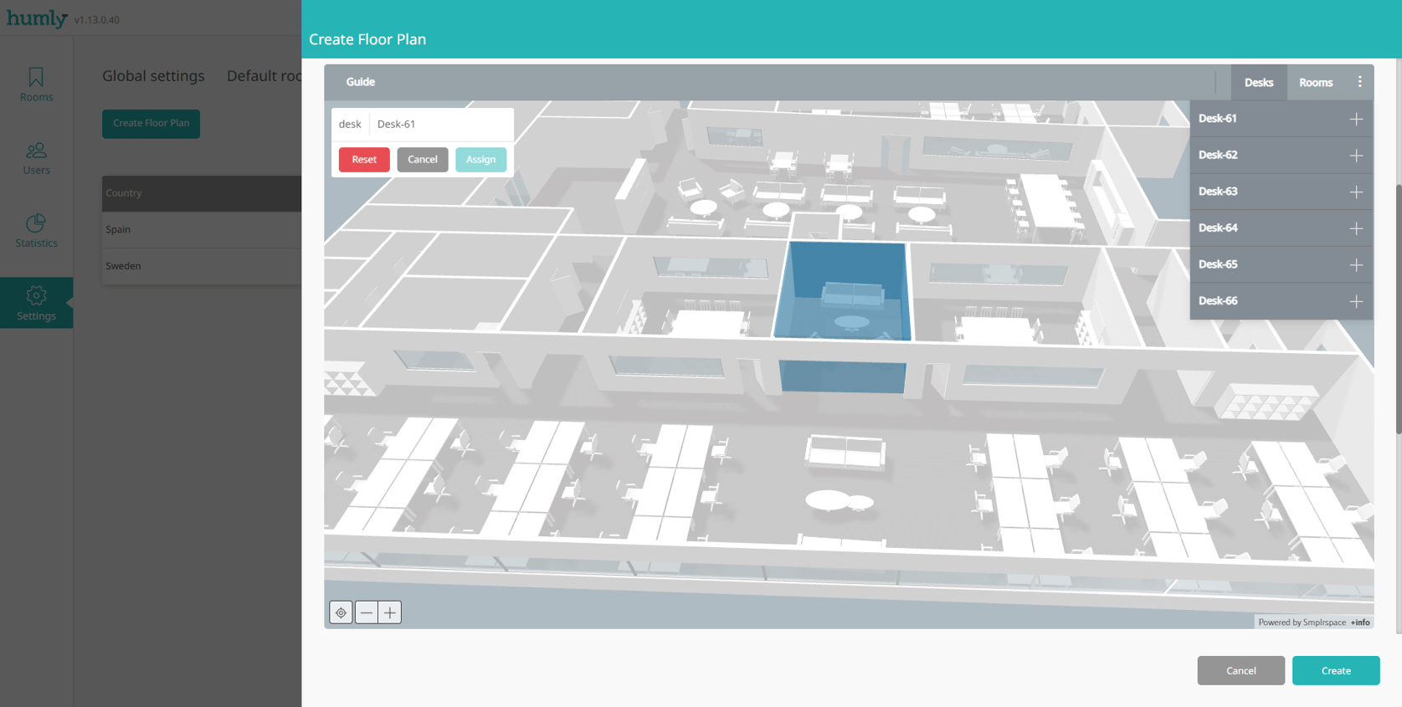1402x707 pixels.
Task: Click the Desk-61 name input field
Action: (441, 124)
